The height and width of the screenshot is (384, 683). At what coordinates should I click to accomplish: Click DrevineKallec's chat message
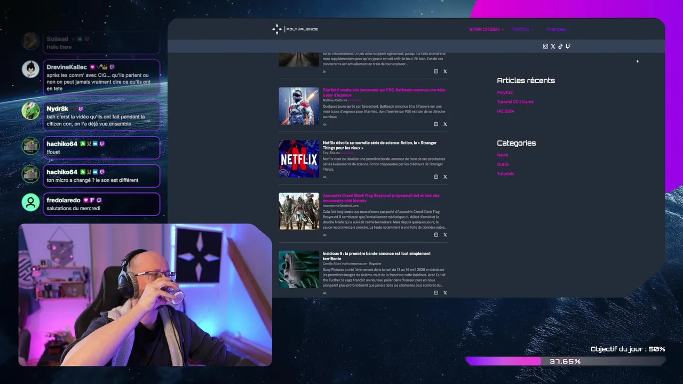click(101, 77)
